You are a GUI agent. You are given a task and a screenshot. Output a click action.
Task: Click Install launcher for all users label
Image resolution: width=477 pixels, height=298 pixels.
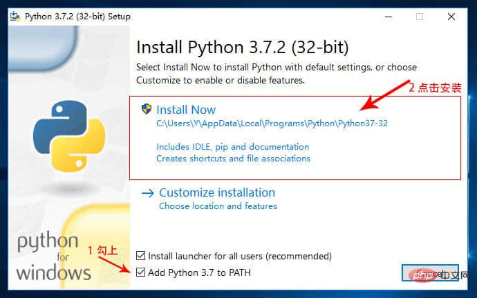240,256
